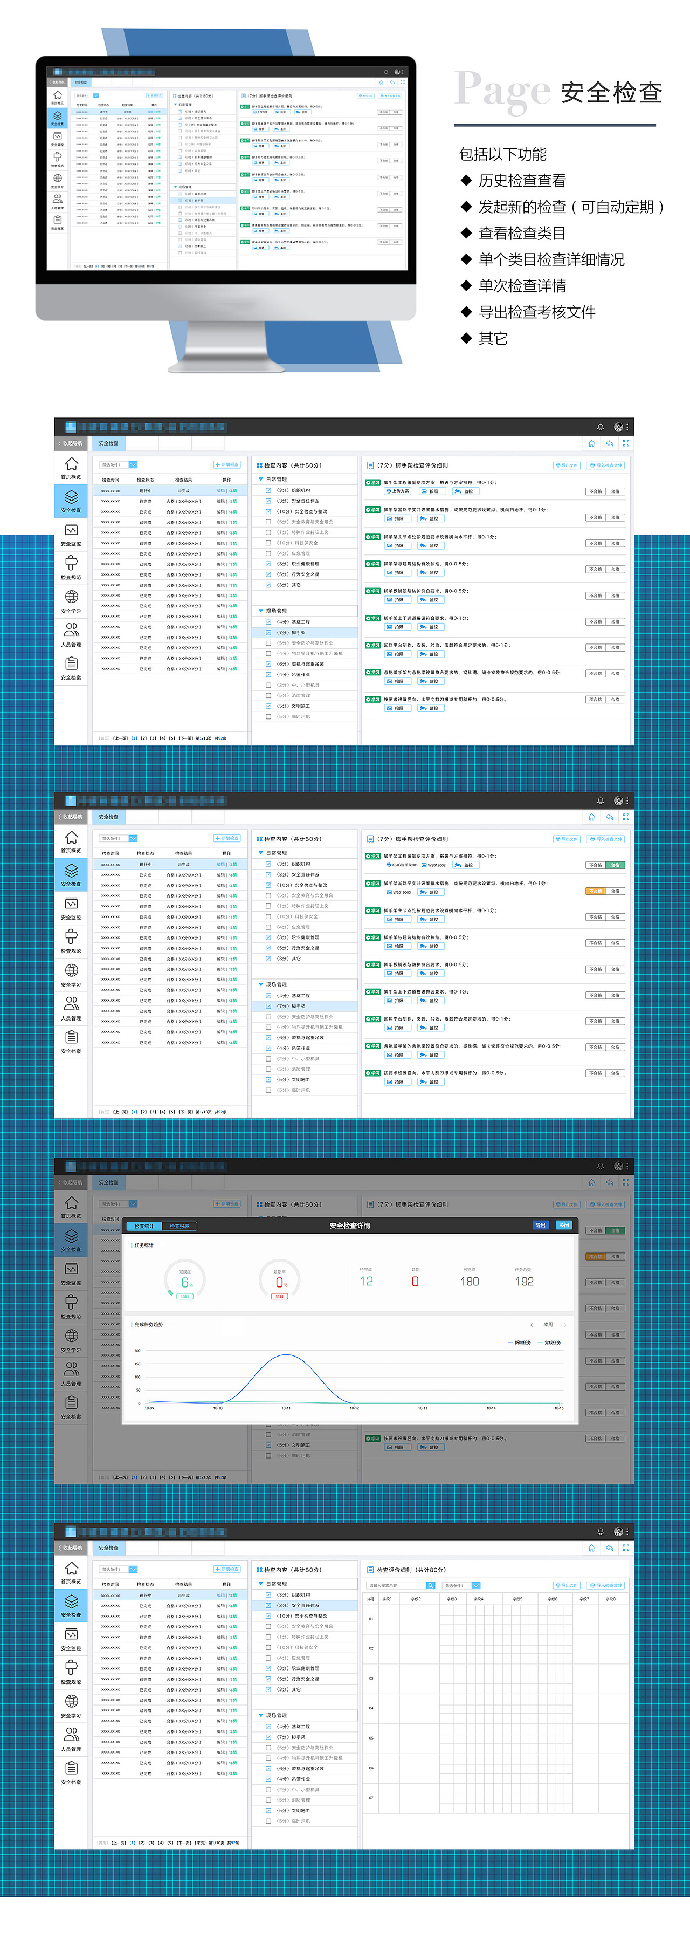Click search input field in bottom screen
Screen dimensions: 690x1958
(x=397, y=1586)
